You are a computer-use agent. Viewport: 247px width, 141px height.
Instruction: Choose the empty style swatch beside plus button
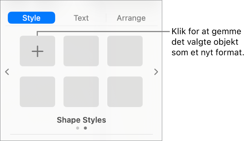tap(81, 51)
